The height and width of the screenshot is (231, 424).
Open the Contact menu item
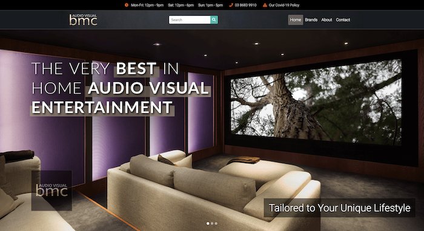(343, 20)
